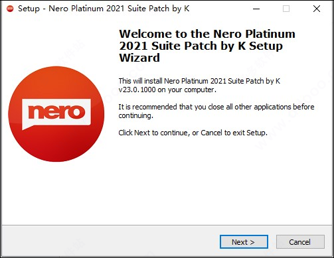Click the 'Setup - Nero Platinum 2021' window title
Image resolution: width=334 pixels, height=258 pixels.
(x=104, y=9)
